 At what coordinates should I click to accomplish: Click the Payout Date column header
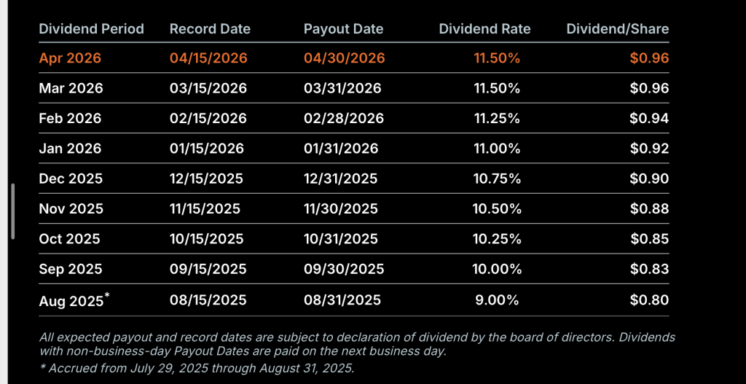click(x=344, y=29)
